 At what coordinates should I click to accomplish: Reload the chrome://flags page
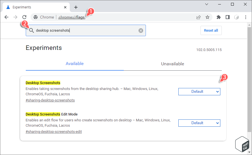tap(24, 17)
